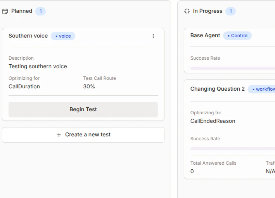Click the Description label
The height and width of the screenshot is (198, 275).
click(21, 58)
